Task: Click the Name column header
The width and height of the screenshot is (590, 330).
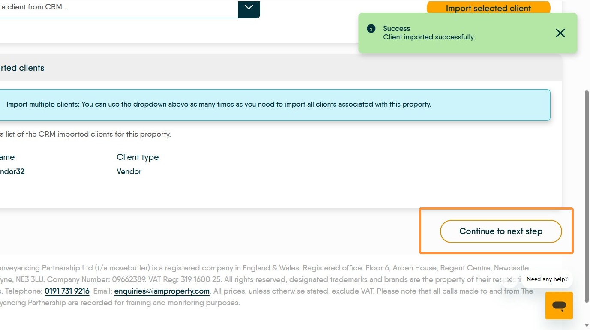Action: pos(7,157)
